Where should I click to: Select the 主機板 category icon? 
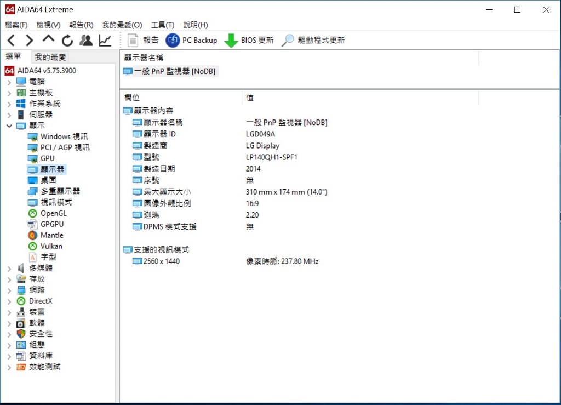coord(21,93)
